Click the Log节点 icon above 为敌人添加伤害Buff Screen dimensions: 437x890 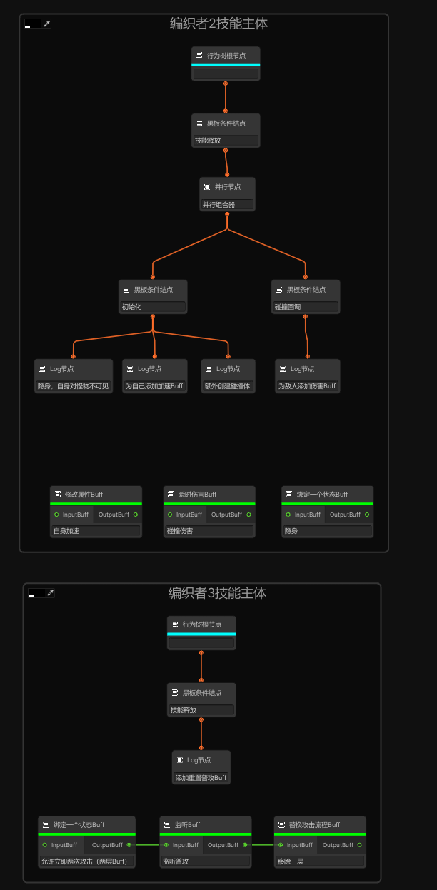283,369
